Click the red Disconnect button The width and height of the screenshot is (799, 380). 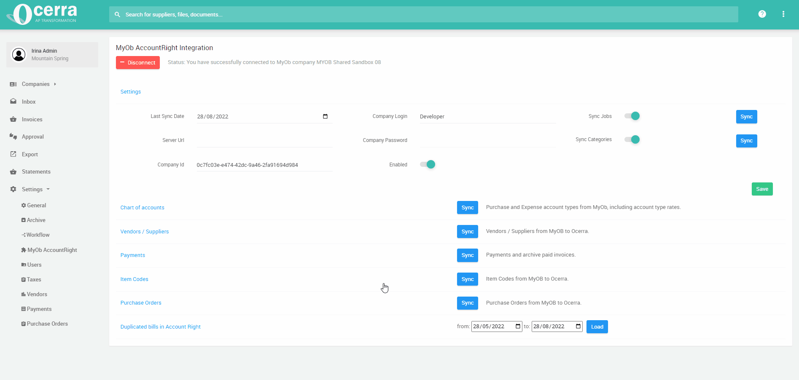(138, 62)
